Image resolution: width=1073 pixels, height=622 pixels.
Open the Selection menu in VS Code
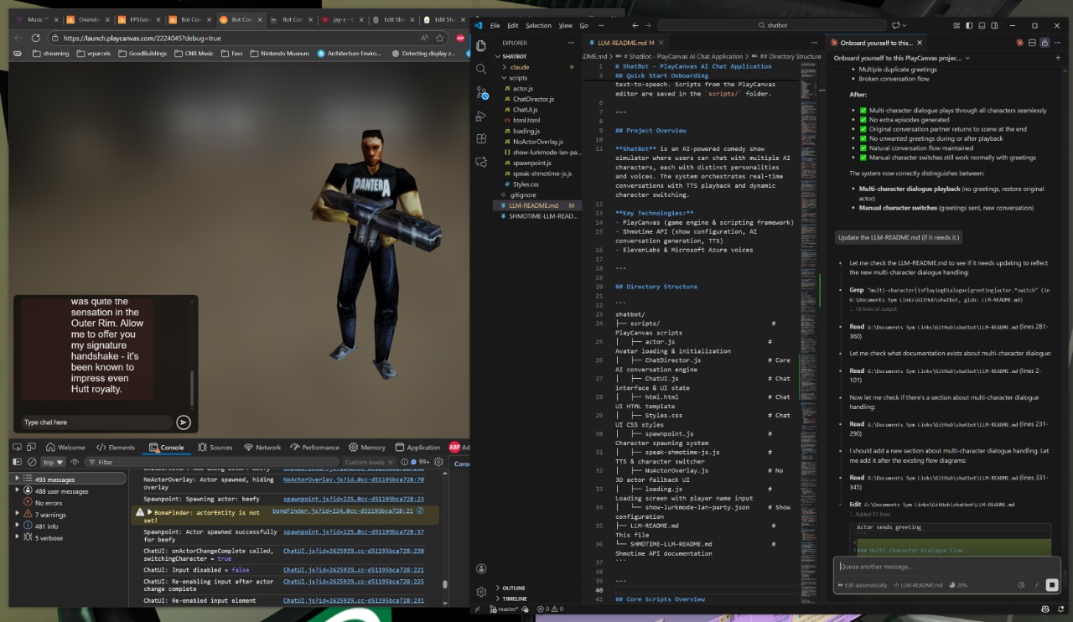coord(538,25)
